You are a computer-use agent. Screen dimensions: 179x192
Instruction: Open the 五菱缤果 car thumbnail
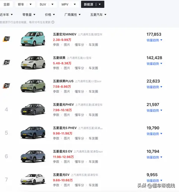click(33, 63)
